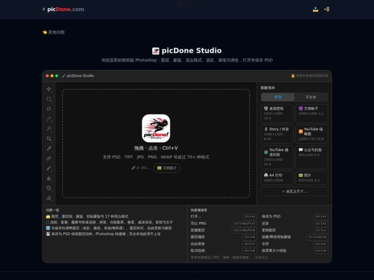Viewport: 374px width, 280px height.
Task: Click the picDone.com site logo
Action: (x=63, y=9)
